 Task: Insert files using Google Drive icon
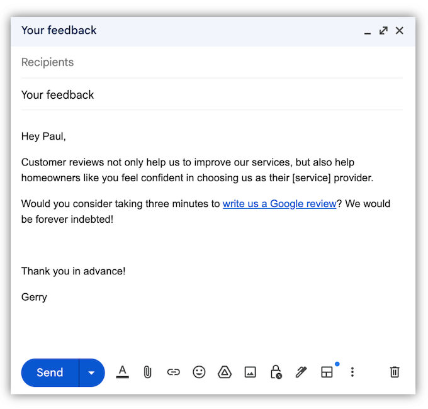(x=225, y=372)
